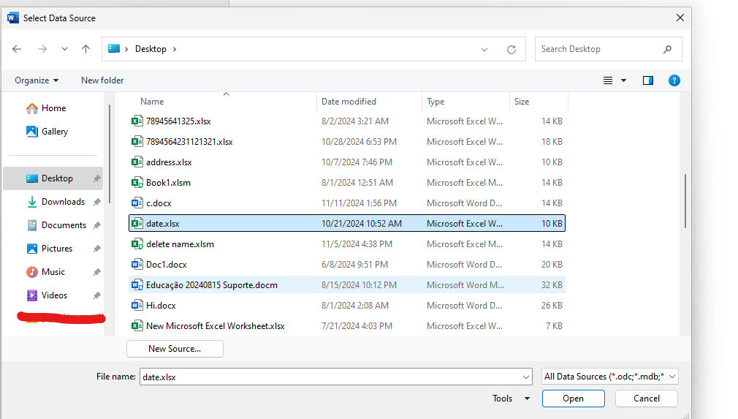The width and height of the screenshot is (738, 419).
Task: Click the file list vertical scrollbar
Action: (x=685, y=202)
